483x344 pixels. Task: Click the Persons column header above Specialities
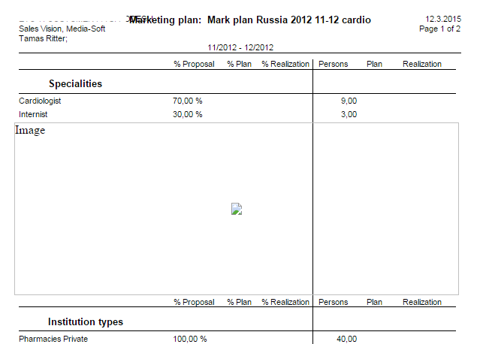pos(334,65)
